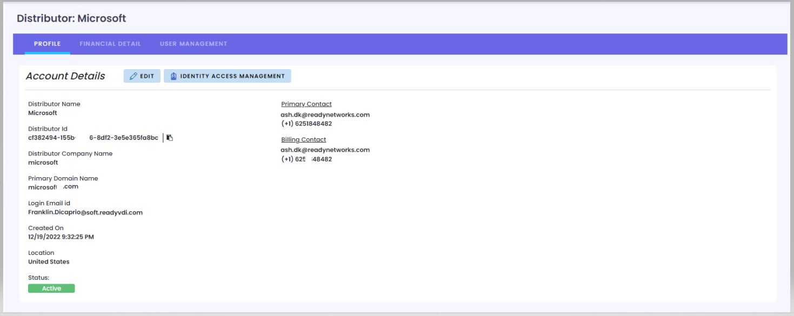Select distributor name value Microsoft
The image size is (794, 316).
pos(43,113)
